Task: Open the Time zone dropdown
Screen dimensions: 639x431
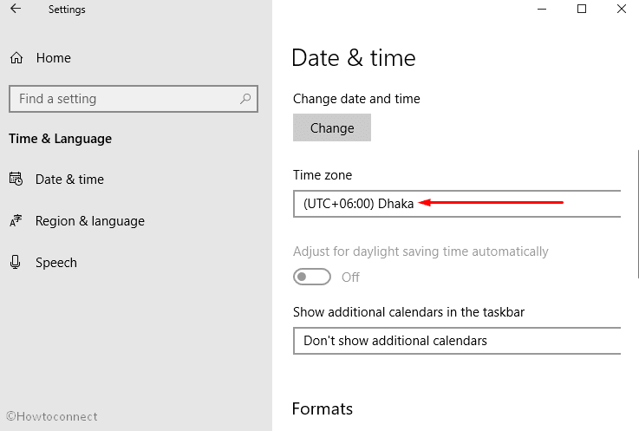Action: point(457,204)
